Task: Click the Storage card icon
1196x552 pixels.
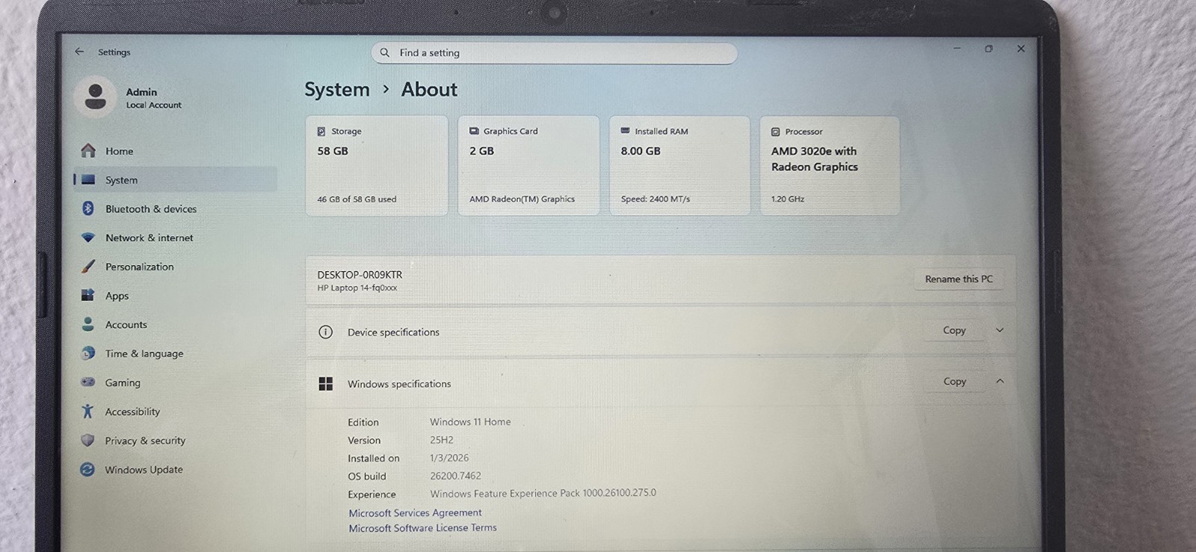Action: (321, 131)
